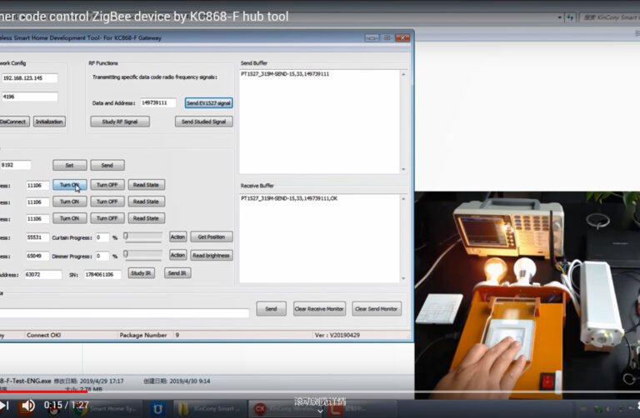Adjust the Curtain Progress slider

[142, 237]
